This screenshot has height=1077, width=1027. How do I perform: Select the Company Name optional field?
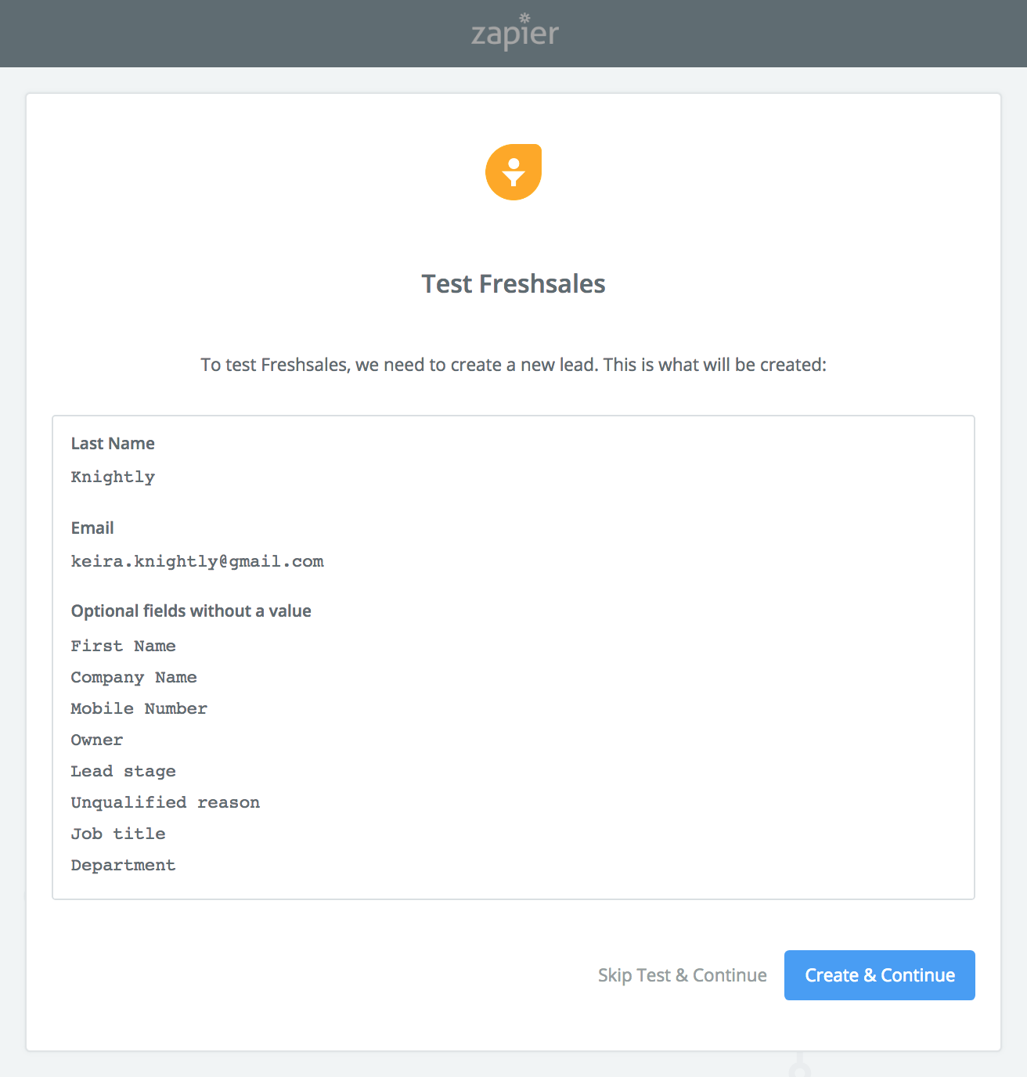134,678
